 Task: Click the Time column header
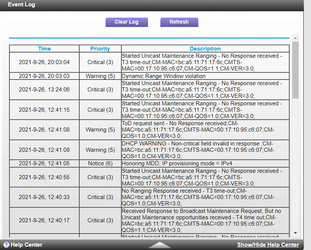click(44, 48)
